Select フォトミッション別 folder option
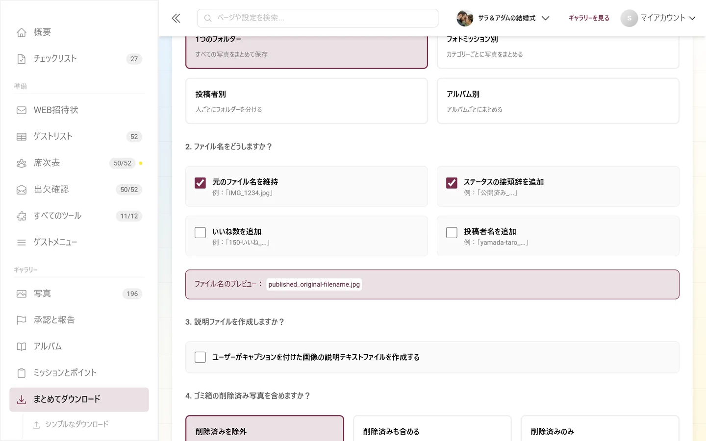This screenshot has width=706, height=441. click(558, 52)
